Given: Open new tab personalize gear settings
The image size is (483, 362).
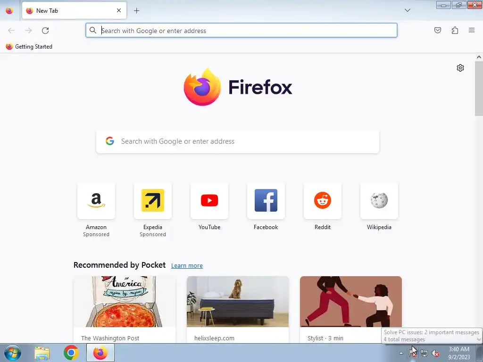Looking at the screenshot, I should pyautogui.click(x=460, y=68).
